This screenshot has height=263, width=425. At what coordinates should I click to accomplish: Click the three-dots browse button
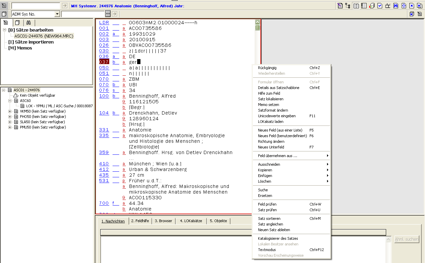108,14
